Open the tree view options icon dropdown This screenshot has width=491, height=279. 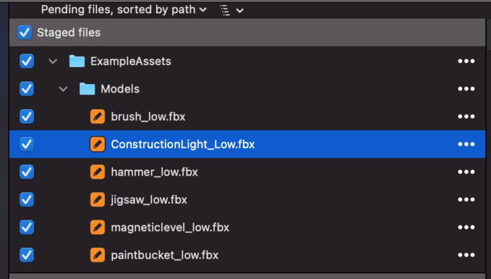pyautogui.click(x=232, y=10)
